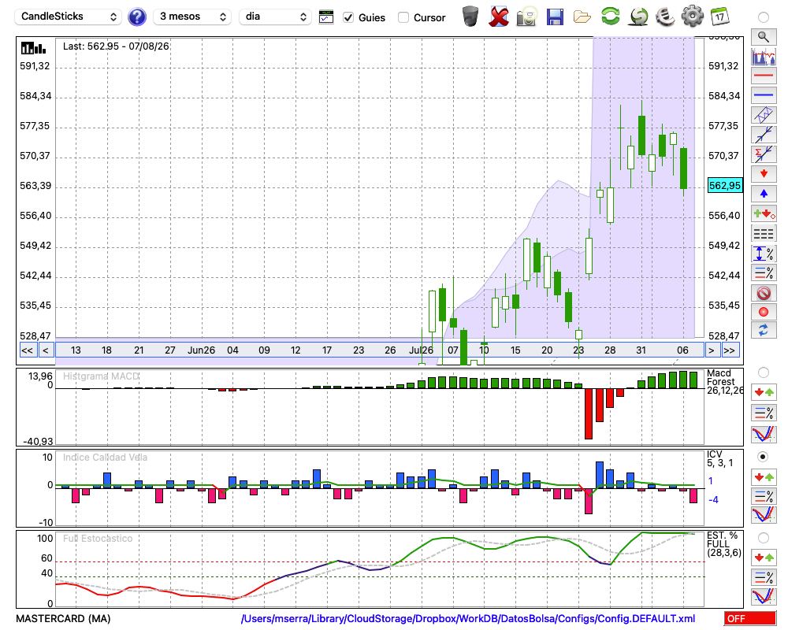Click the blue floppy disk save icon
Viewport: 788px width, 630px height.
555,17
